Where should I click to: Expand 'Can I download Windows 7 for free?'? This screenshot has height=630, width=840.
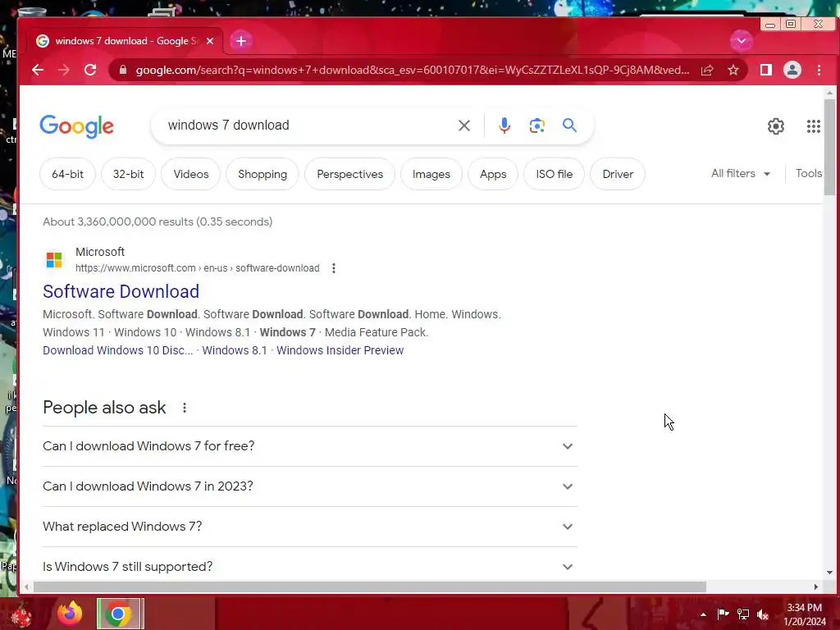point(309,446)
